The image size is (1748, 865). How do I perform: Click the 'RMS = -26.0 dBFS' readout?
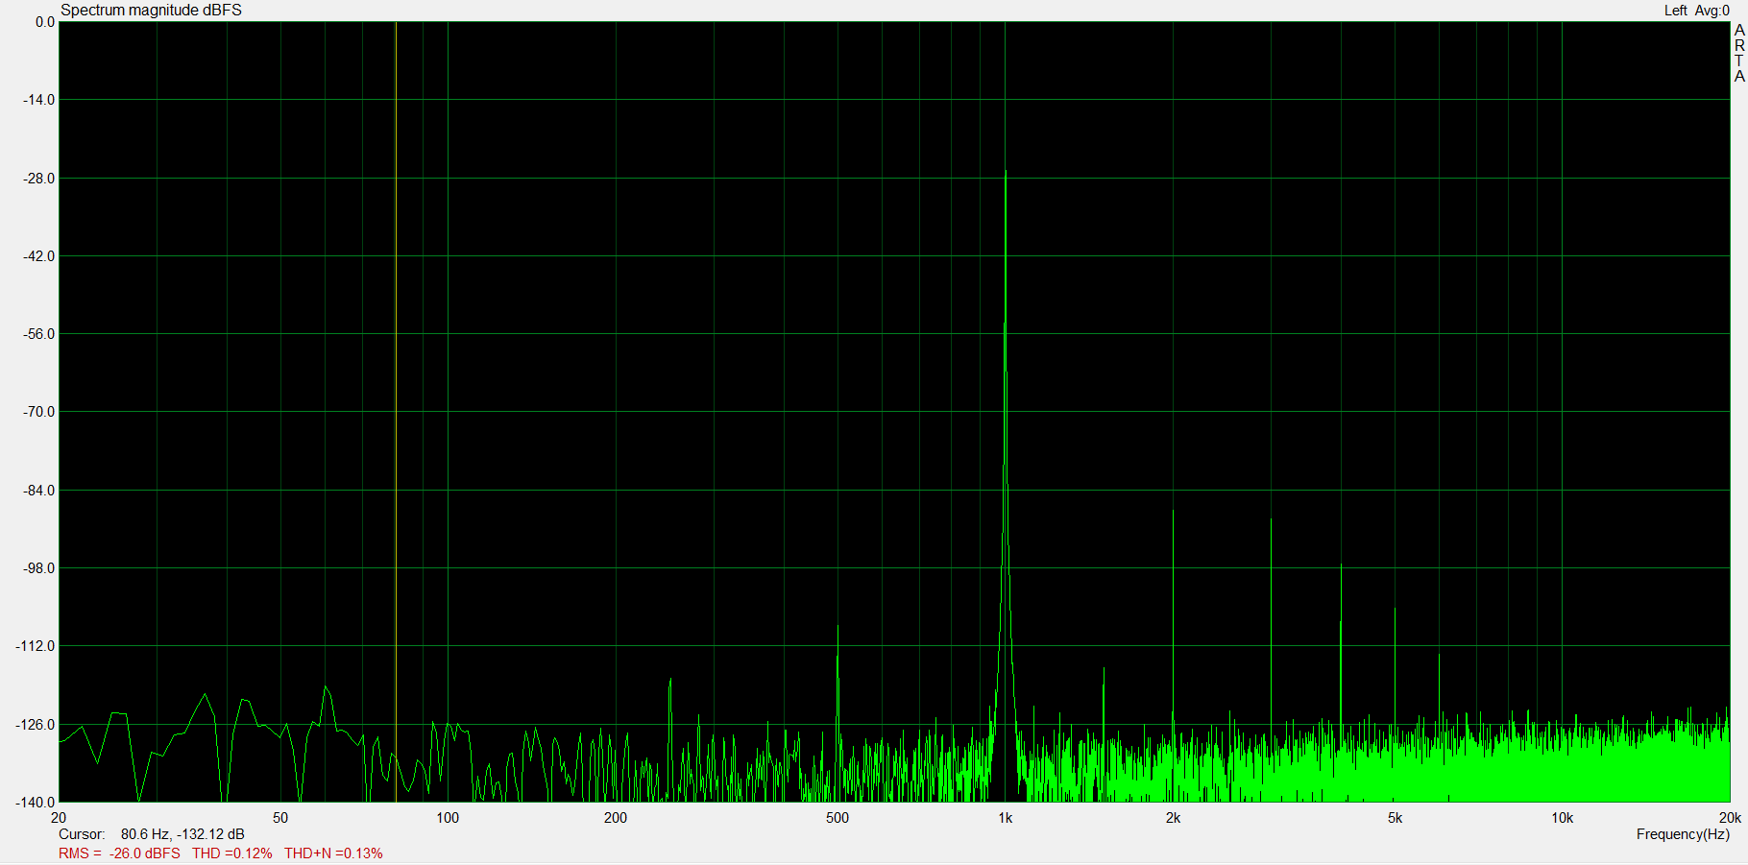point(119,853)
